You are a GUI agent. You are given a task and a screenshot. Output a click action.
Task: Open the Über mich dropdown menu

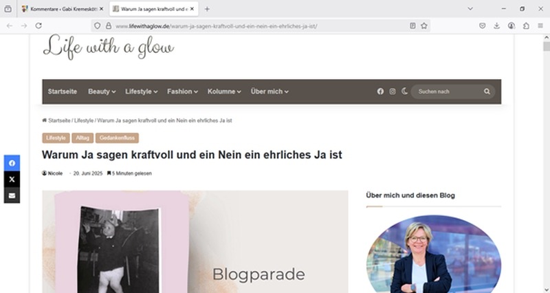(269, 91)
